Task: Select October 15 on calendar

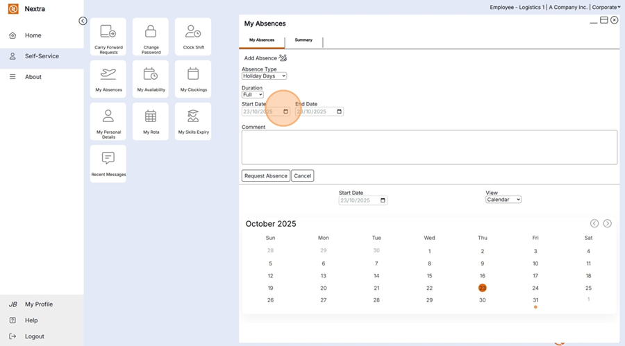Action: (429, 275)
